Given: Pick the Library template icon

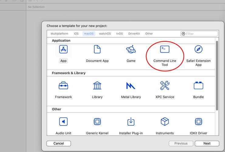Looking at the screenshot, I should [x=97, y=86].
